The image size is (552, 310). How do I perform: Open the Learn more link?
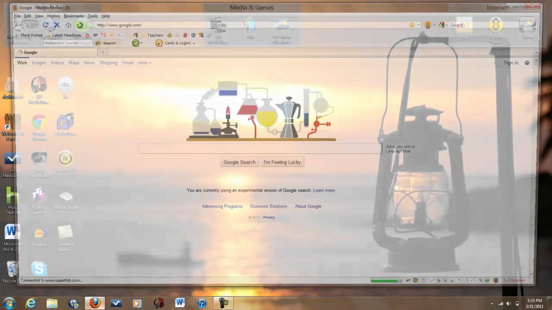(x=324, y=190)
